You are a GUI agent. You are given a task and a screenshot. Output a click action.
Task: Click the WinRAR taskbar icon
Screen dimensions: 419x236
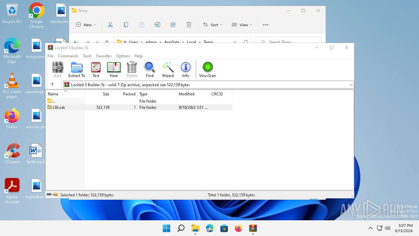(253, 228)
